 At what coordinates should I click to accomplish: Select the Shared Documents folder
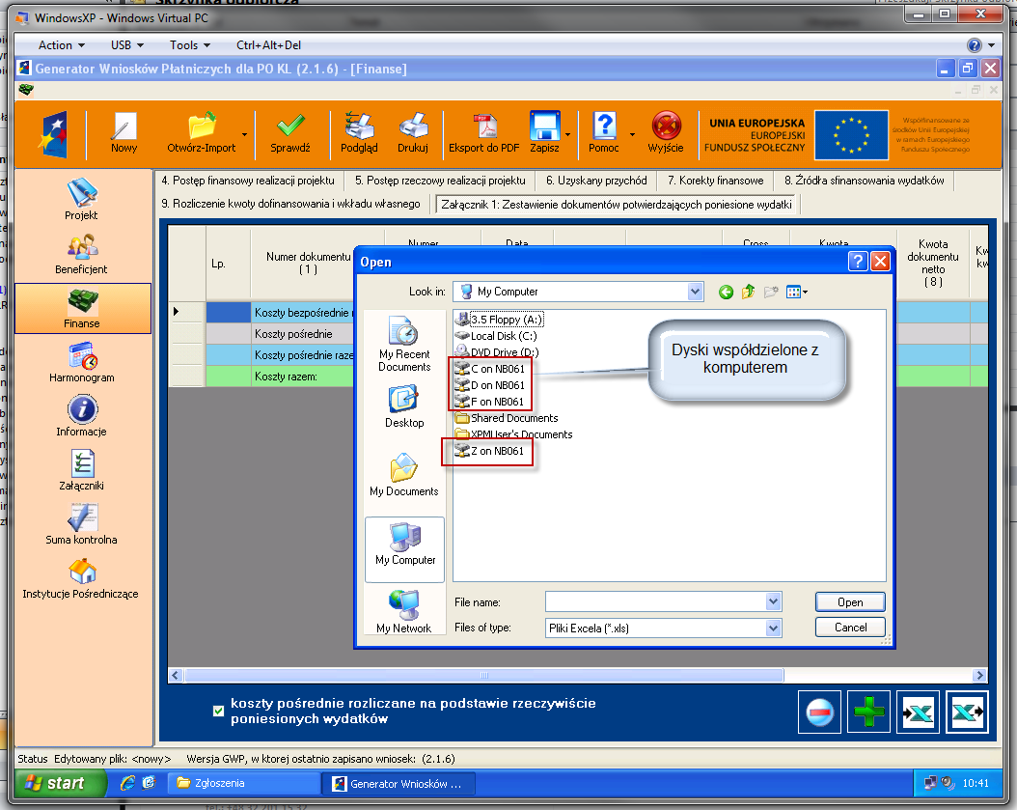pyautogui.click(x=507, y=418)
